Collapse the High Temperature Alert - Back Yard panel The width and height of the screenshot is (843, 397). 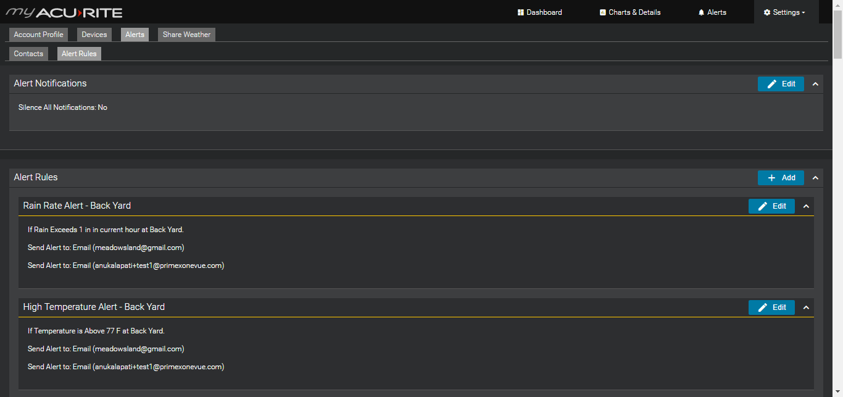[806, 307]
